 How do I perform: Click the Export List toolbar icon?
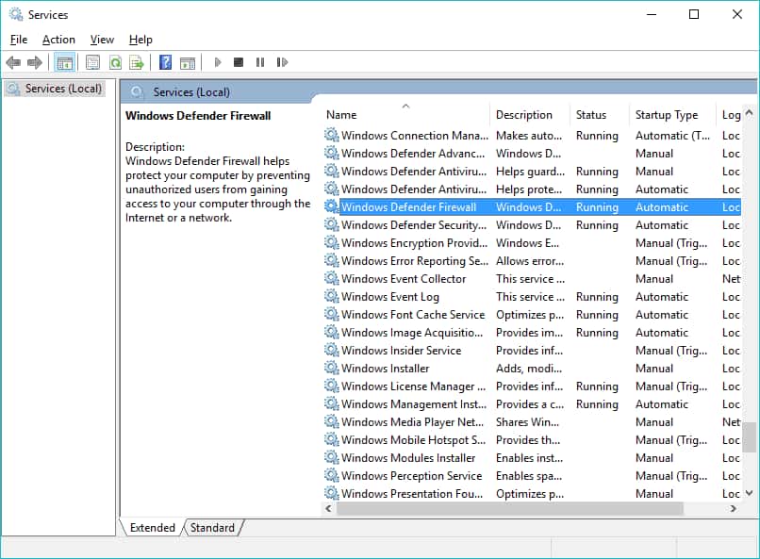[137, 62]
